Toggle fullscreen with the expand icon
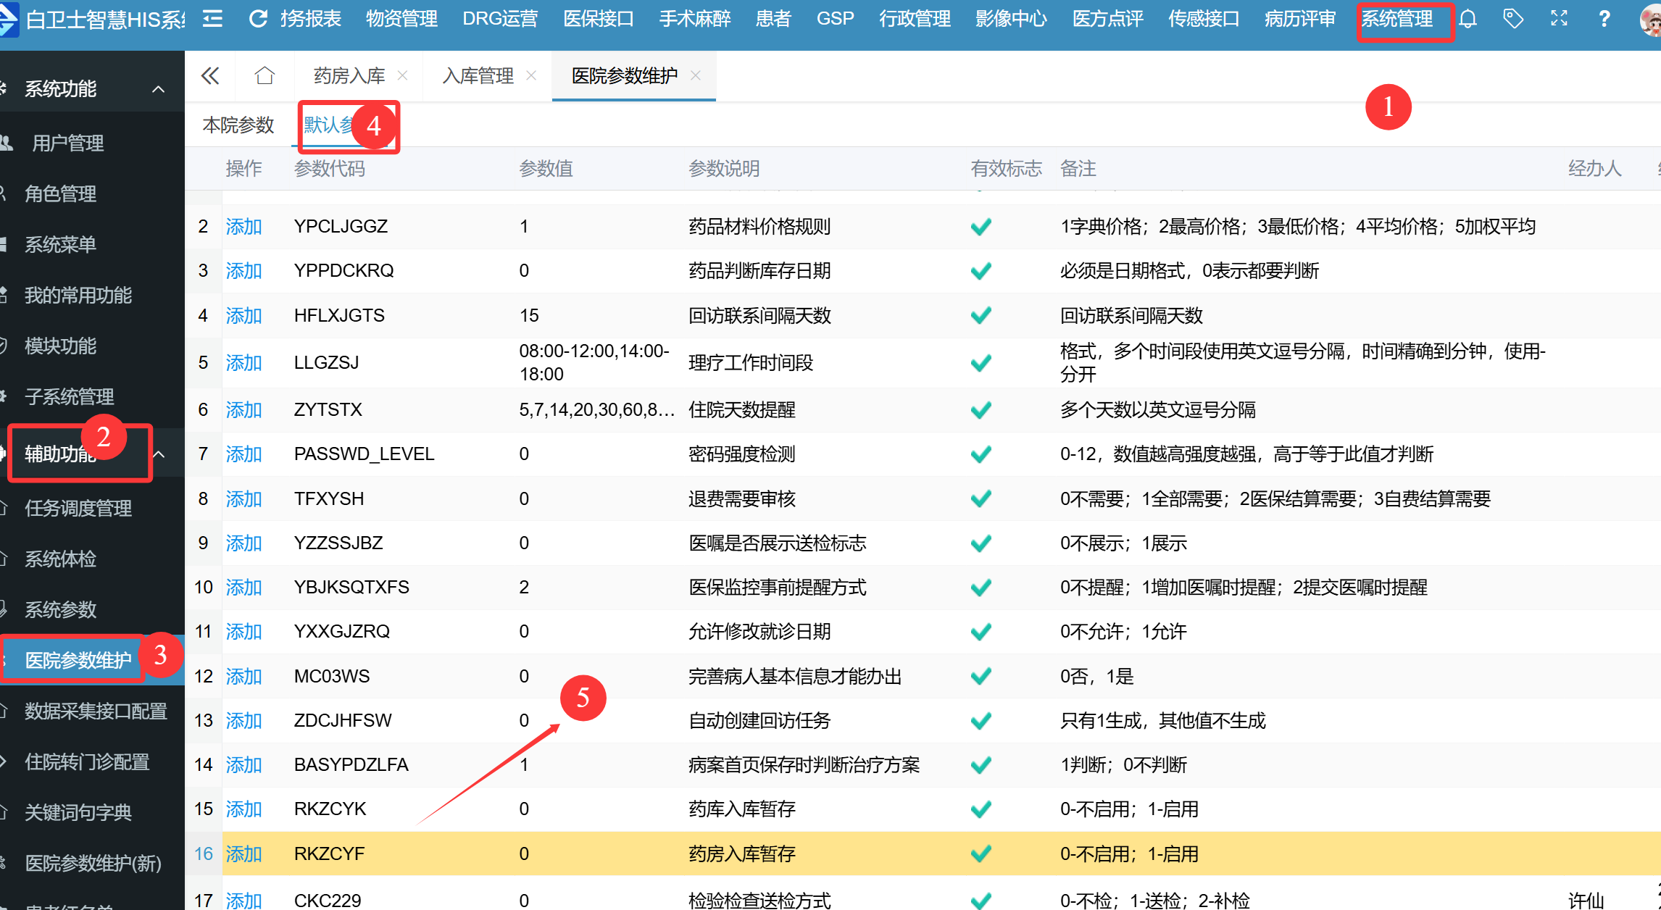The height and width of the screenshot is (910, 1661). pyautogui.click(x=1559, y=19)
